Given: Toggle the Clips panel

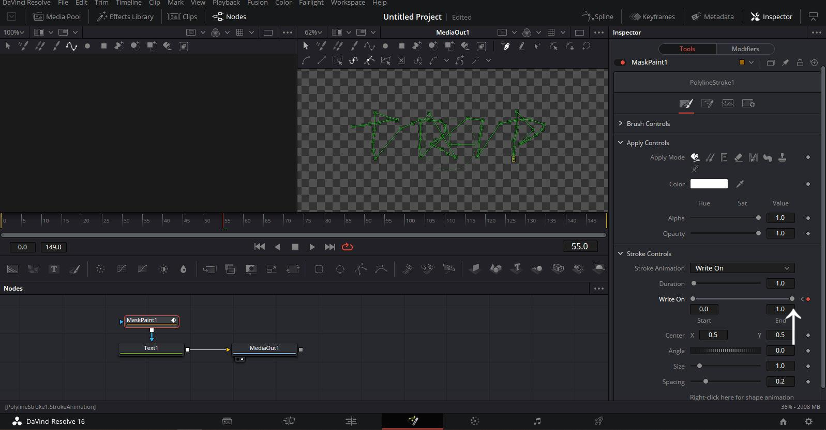Looking at the screenshot, I should pos(183,17).
